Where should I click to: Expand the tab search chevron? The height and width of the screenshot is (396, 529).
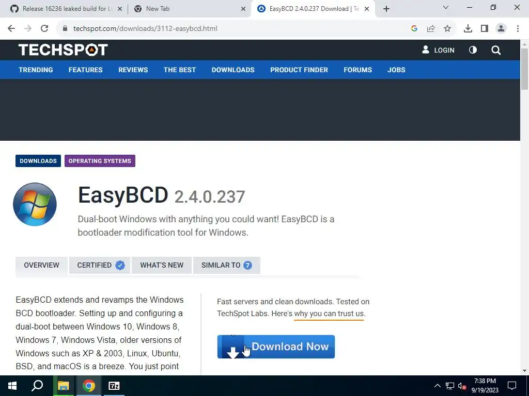point(446,7)
